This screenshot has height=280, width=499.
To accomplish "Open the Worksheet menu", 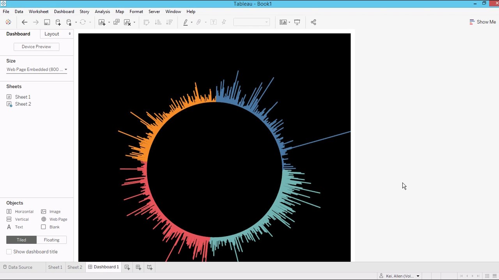I will 39,12.
